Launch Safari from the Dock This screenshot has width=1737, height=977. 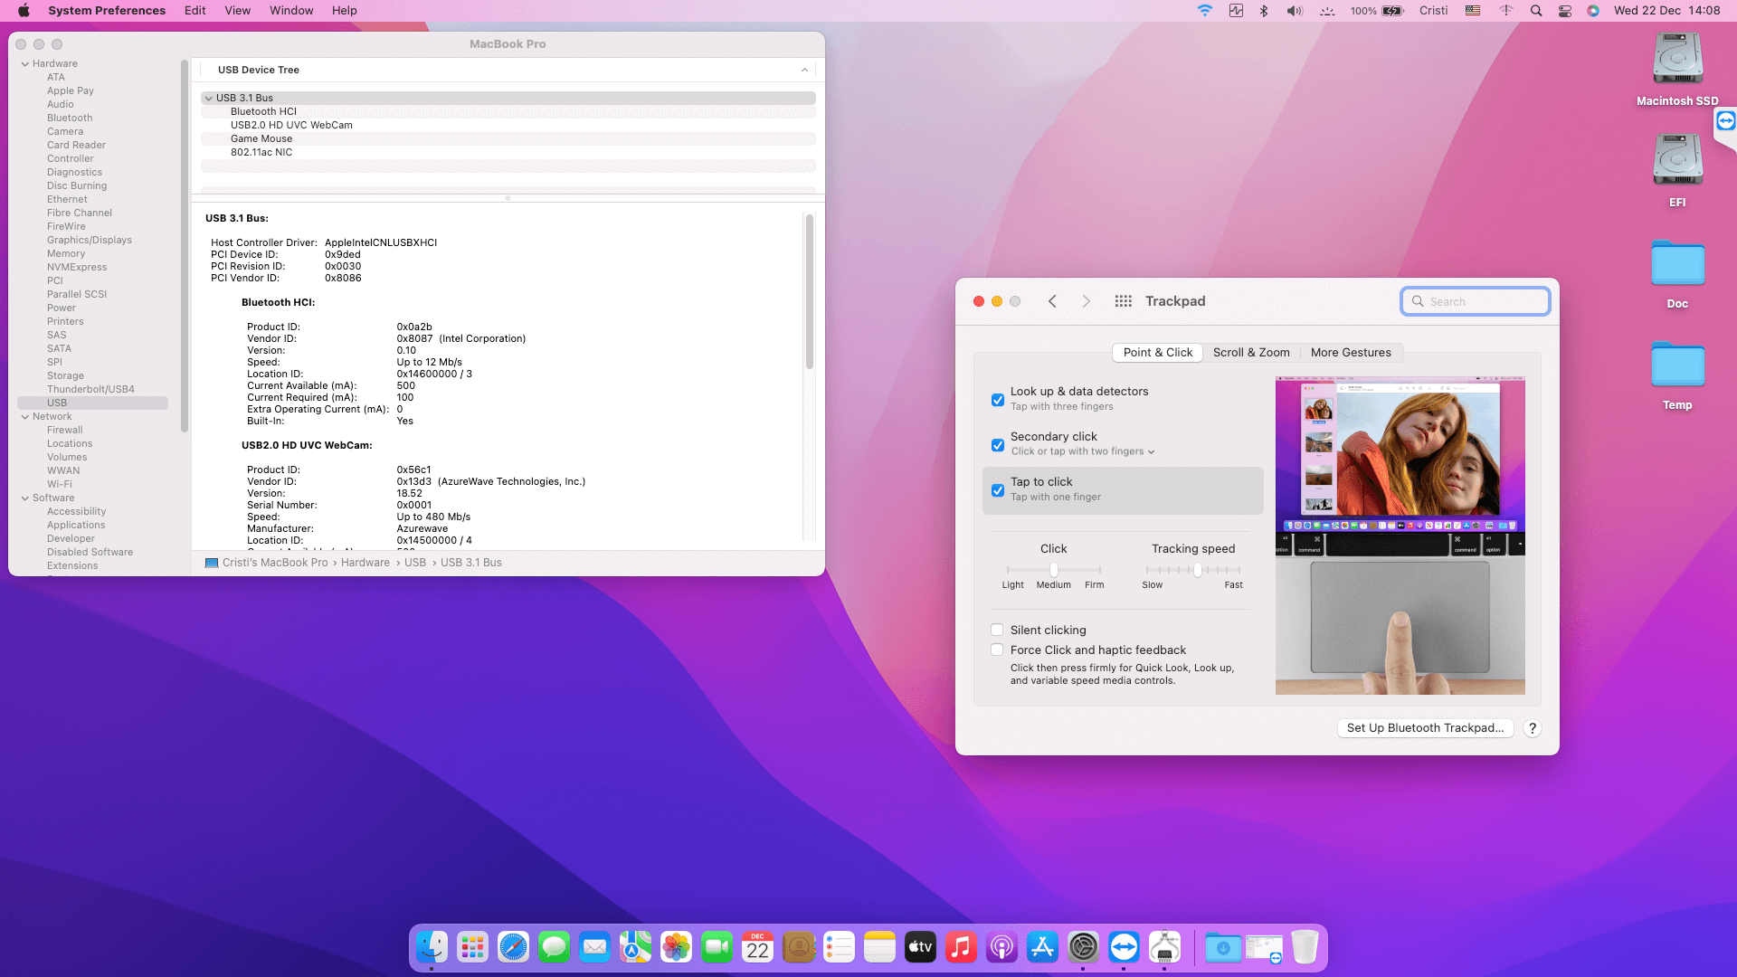pos(513,947)
